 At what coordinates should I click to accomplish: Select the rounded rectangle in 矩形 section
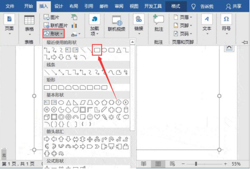[54, 87]
